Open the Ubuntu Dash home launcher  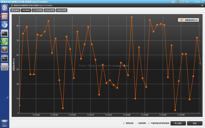5,8
